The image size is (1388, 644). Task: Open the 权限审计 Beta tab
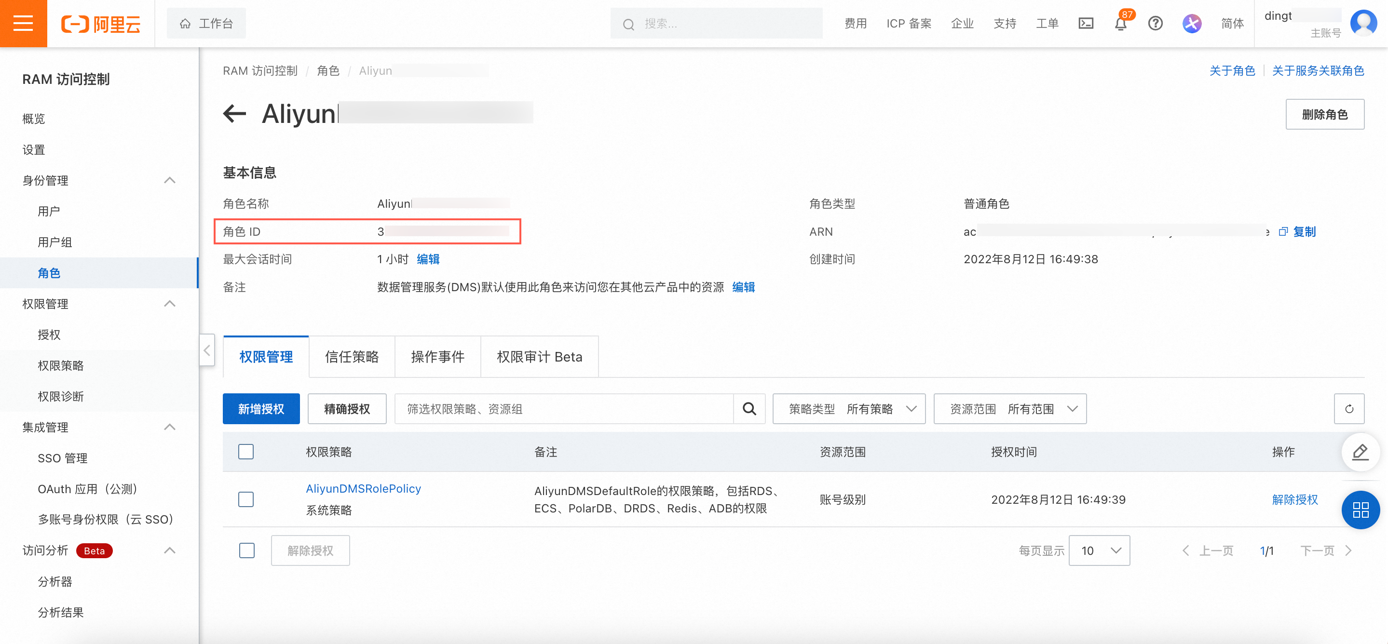(539, 356)
